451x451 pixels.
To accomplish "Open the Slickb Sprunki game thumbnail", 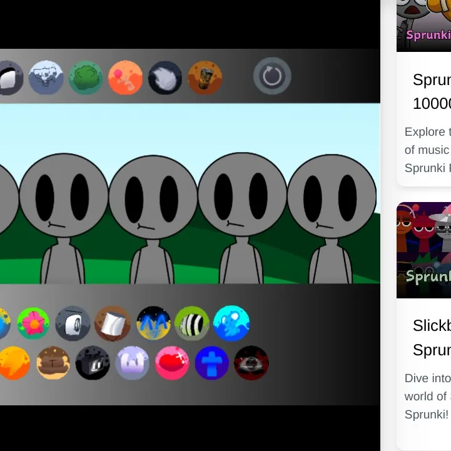I will point(424,250).
